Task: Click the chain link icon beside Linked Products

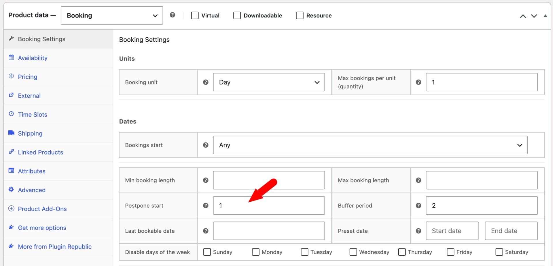Action: (x=11, y=151)
